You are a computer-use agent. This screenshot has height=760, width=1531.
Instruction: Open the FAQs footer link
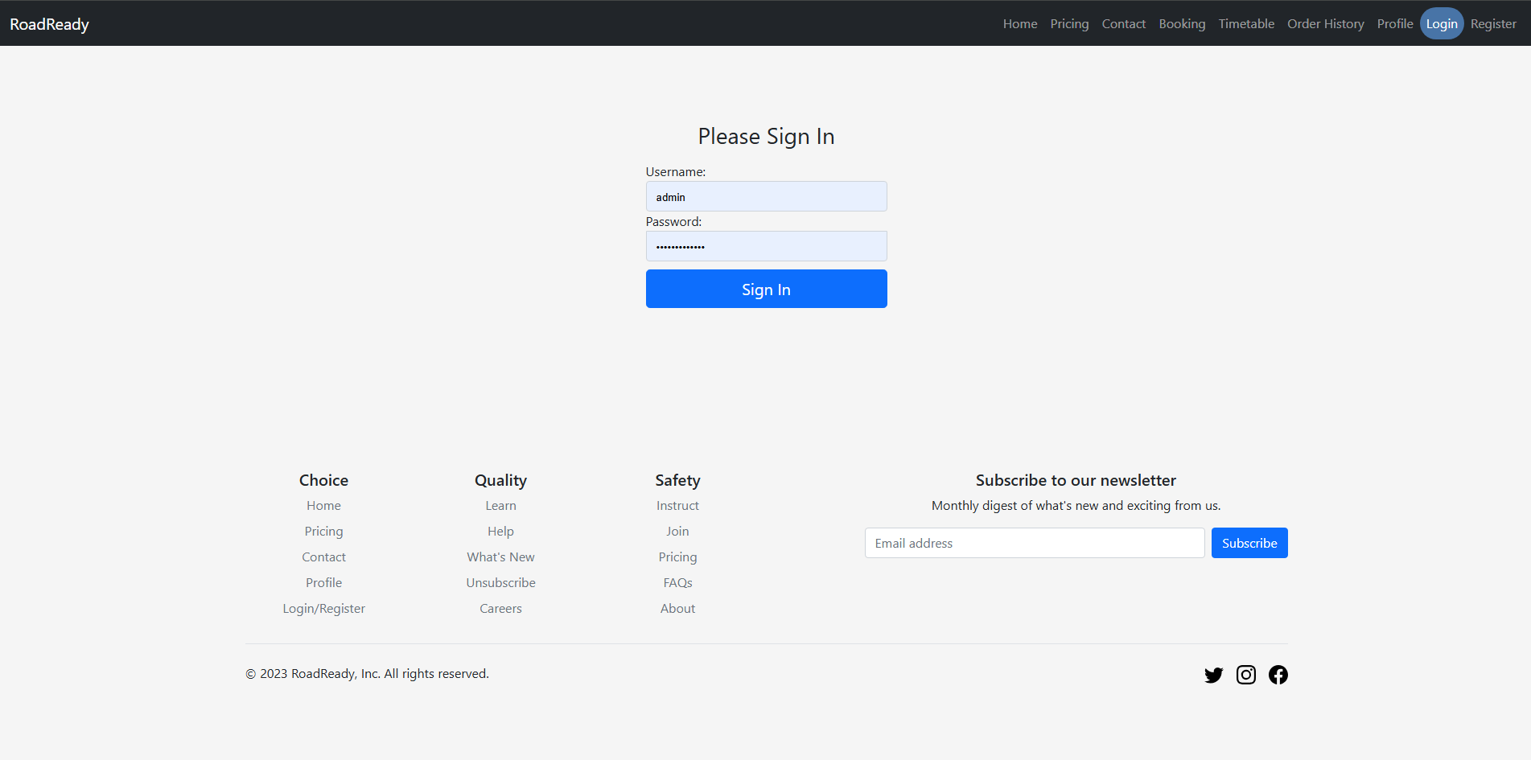(677, 583)
